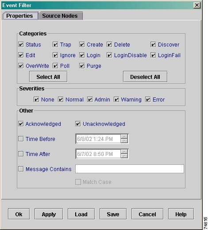Toggle the Trap category checkbox
Image resolution: width=208 pixels, height=230 pixels.
[55, 44]
